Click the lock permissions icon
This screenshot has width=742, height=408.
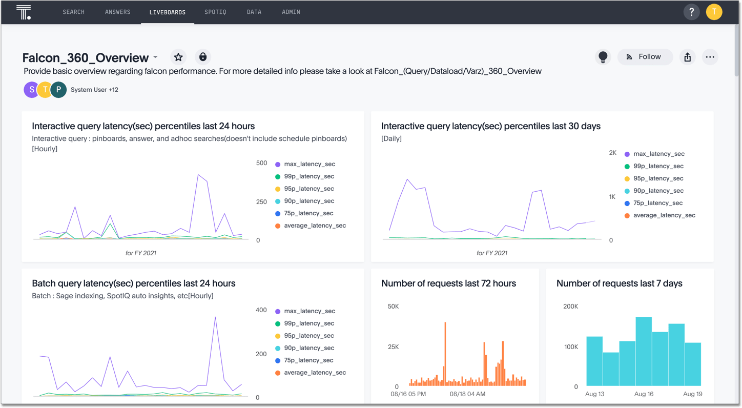pos(203,57)
